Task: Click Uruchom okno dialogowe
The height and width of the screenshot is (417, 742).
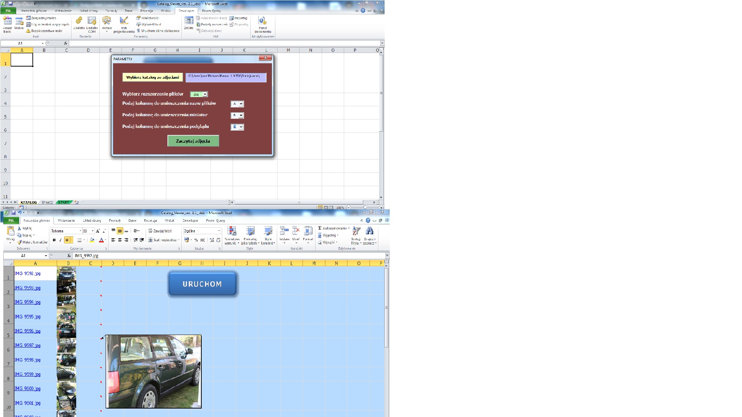Action: [x=158, y=31]
